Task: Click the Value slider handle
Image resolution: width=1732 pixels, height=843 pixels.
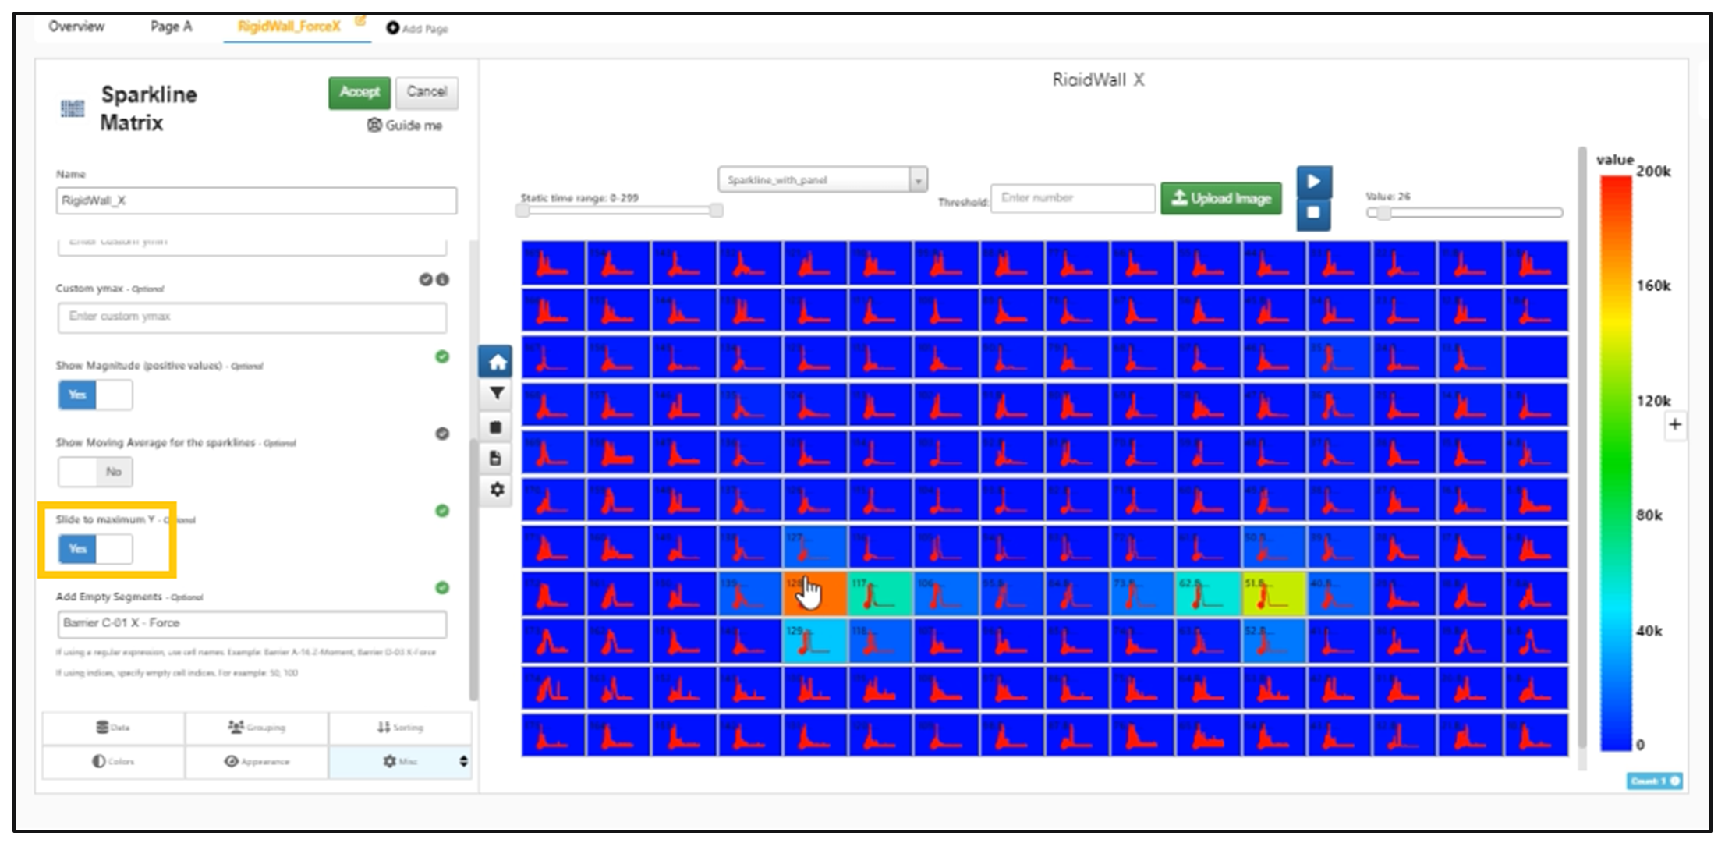Action: [x=1383, y=213]
